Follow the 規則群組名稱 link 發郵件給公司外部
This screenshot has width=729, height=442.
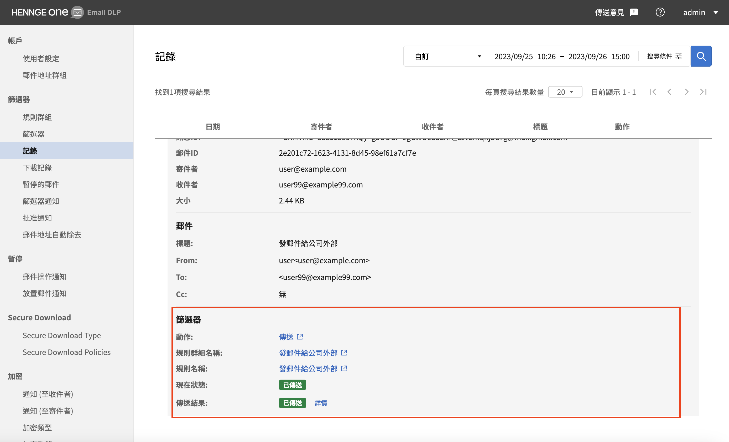pos(308,353)
